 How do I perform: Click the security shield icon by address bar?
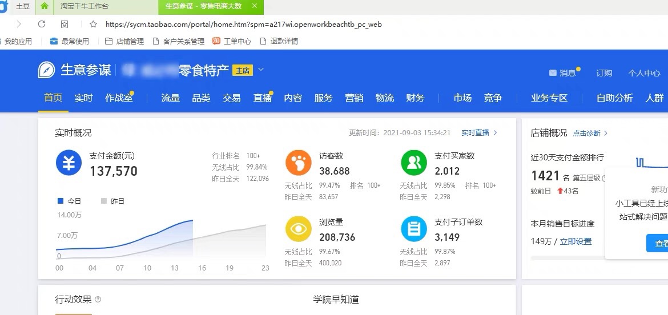65,25
